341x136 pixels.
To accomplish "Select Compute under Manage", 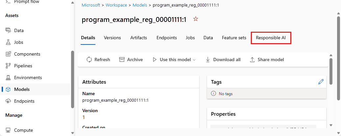I will click(x=23, y=130).
